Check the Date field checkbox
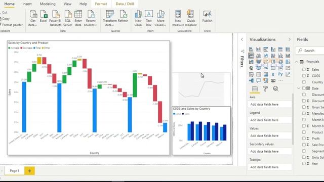Screen dimensions: 324x182 [x=304, y=88]
